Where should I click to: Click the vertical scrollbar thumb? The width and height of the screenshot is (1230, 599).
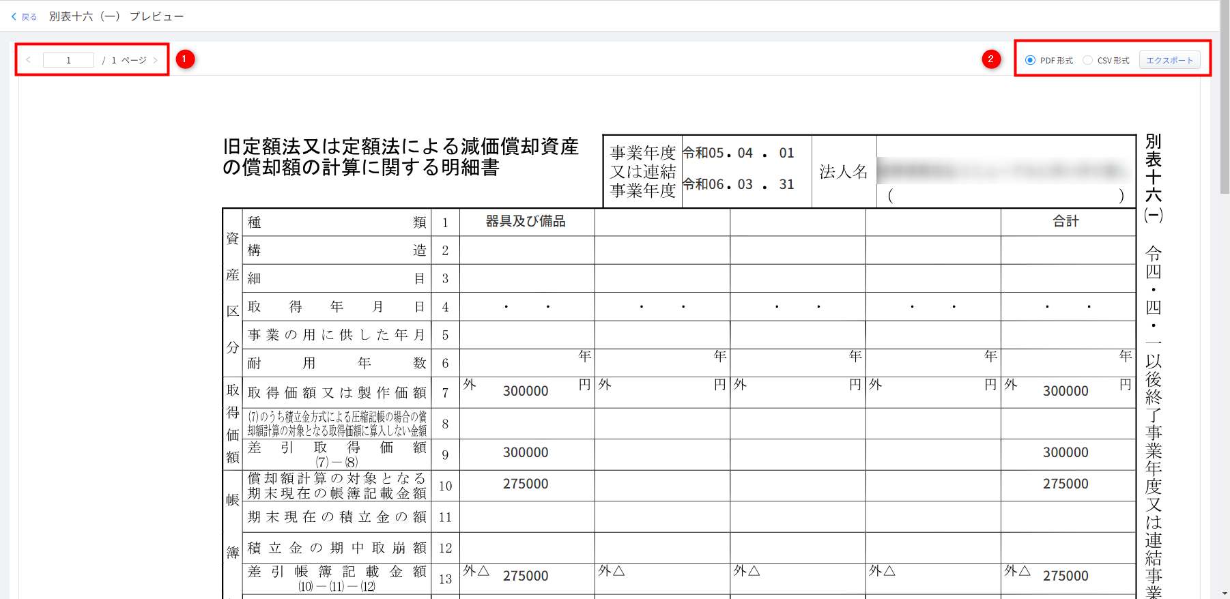coord(1225,96)
